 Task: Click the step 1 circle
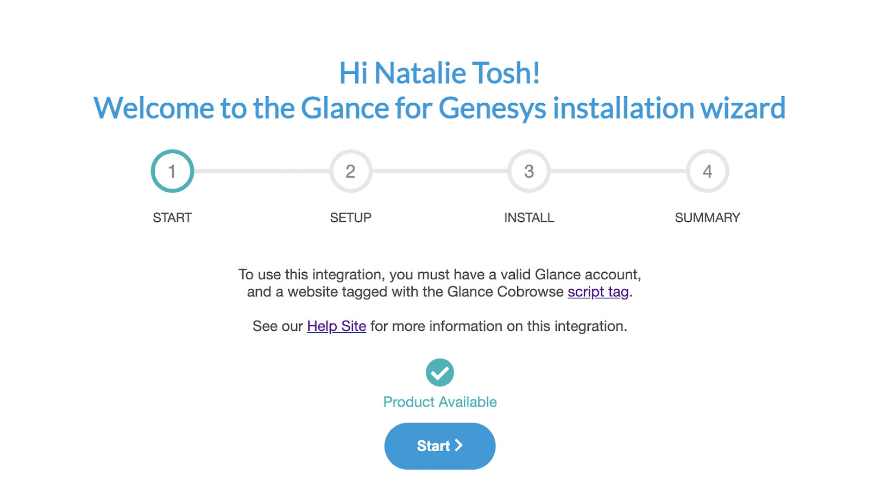coord(172,171)
